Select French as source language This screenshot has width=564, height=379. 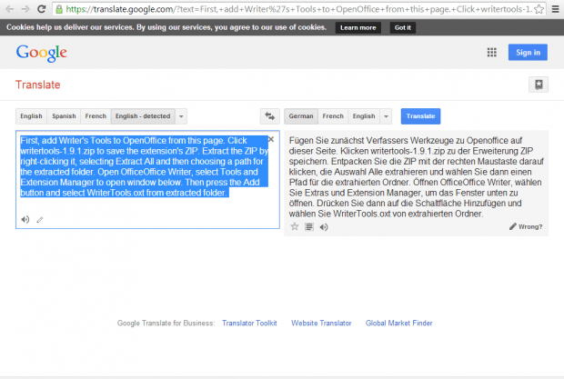tap(96, 116)
